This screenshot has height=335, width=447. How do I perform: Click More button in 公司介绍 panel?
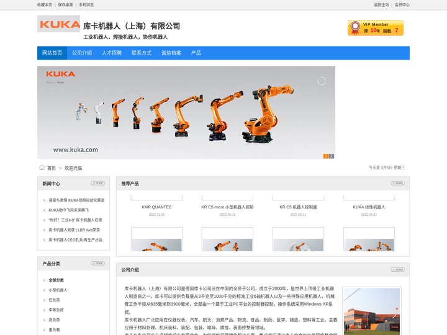398,269
